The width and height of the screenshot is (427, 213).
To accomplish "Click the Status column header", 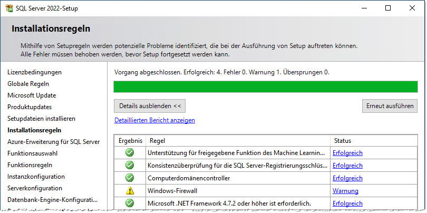I will click(374, 141).
